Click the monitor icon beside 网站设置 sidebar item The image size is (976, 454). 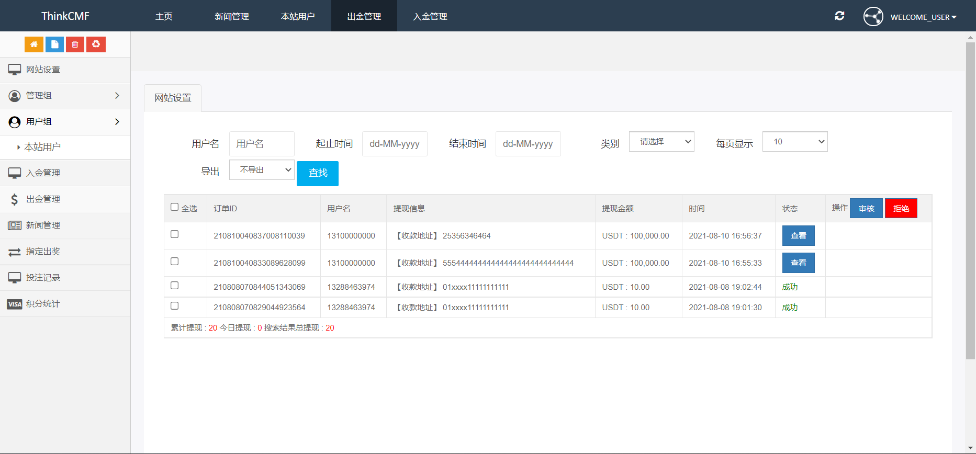tap(15, 70)
